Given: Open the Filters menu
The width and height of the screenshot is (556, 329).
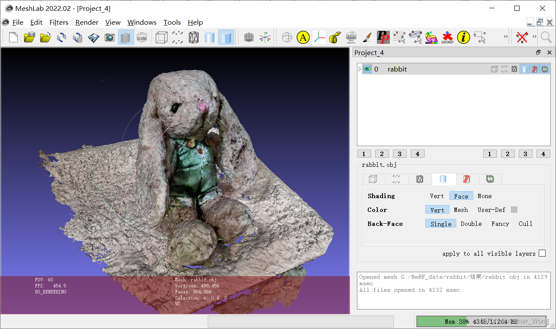Looking at the screenshot, I should (59, 23).
